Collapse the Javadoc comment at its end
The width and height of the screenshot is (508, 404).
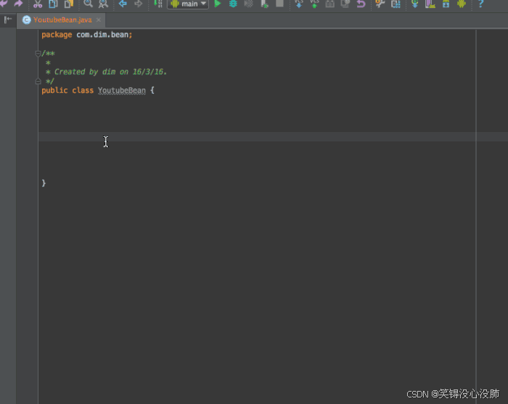38,81
